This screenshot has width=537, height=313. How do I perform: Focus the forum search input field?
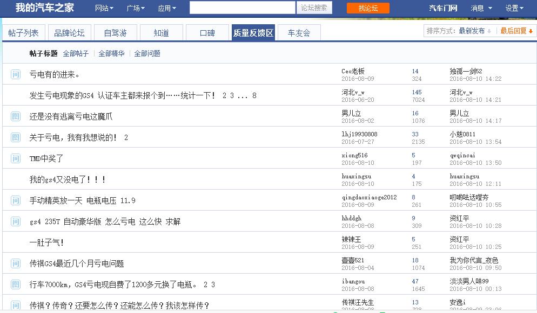243,8
